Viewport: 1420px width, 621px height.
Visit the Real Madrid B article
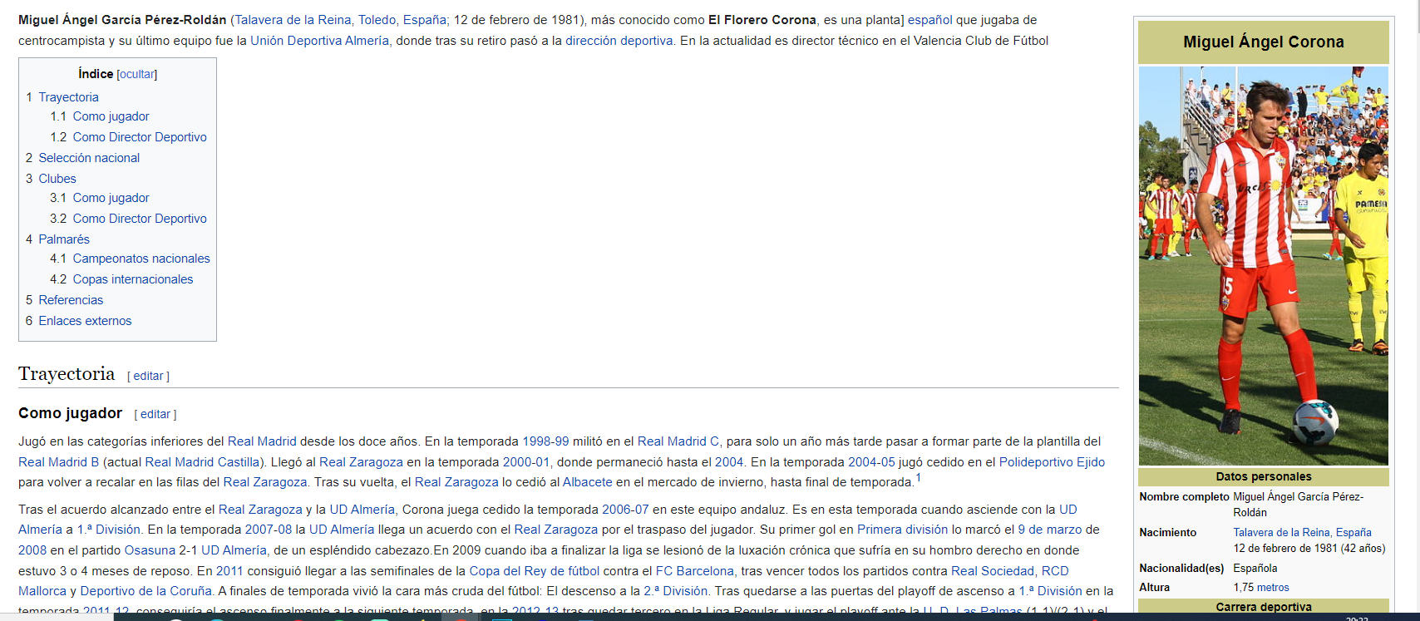pyautogui.click(x=58, y=462)
